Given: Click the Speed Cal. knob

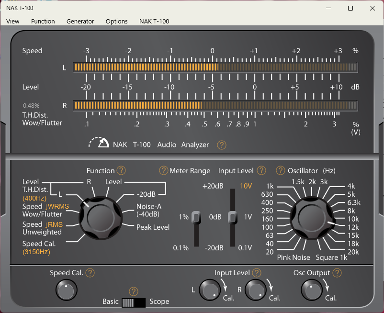Looking at the screenshot, I should (x=67, y=290).
